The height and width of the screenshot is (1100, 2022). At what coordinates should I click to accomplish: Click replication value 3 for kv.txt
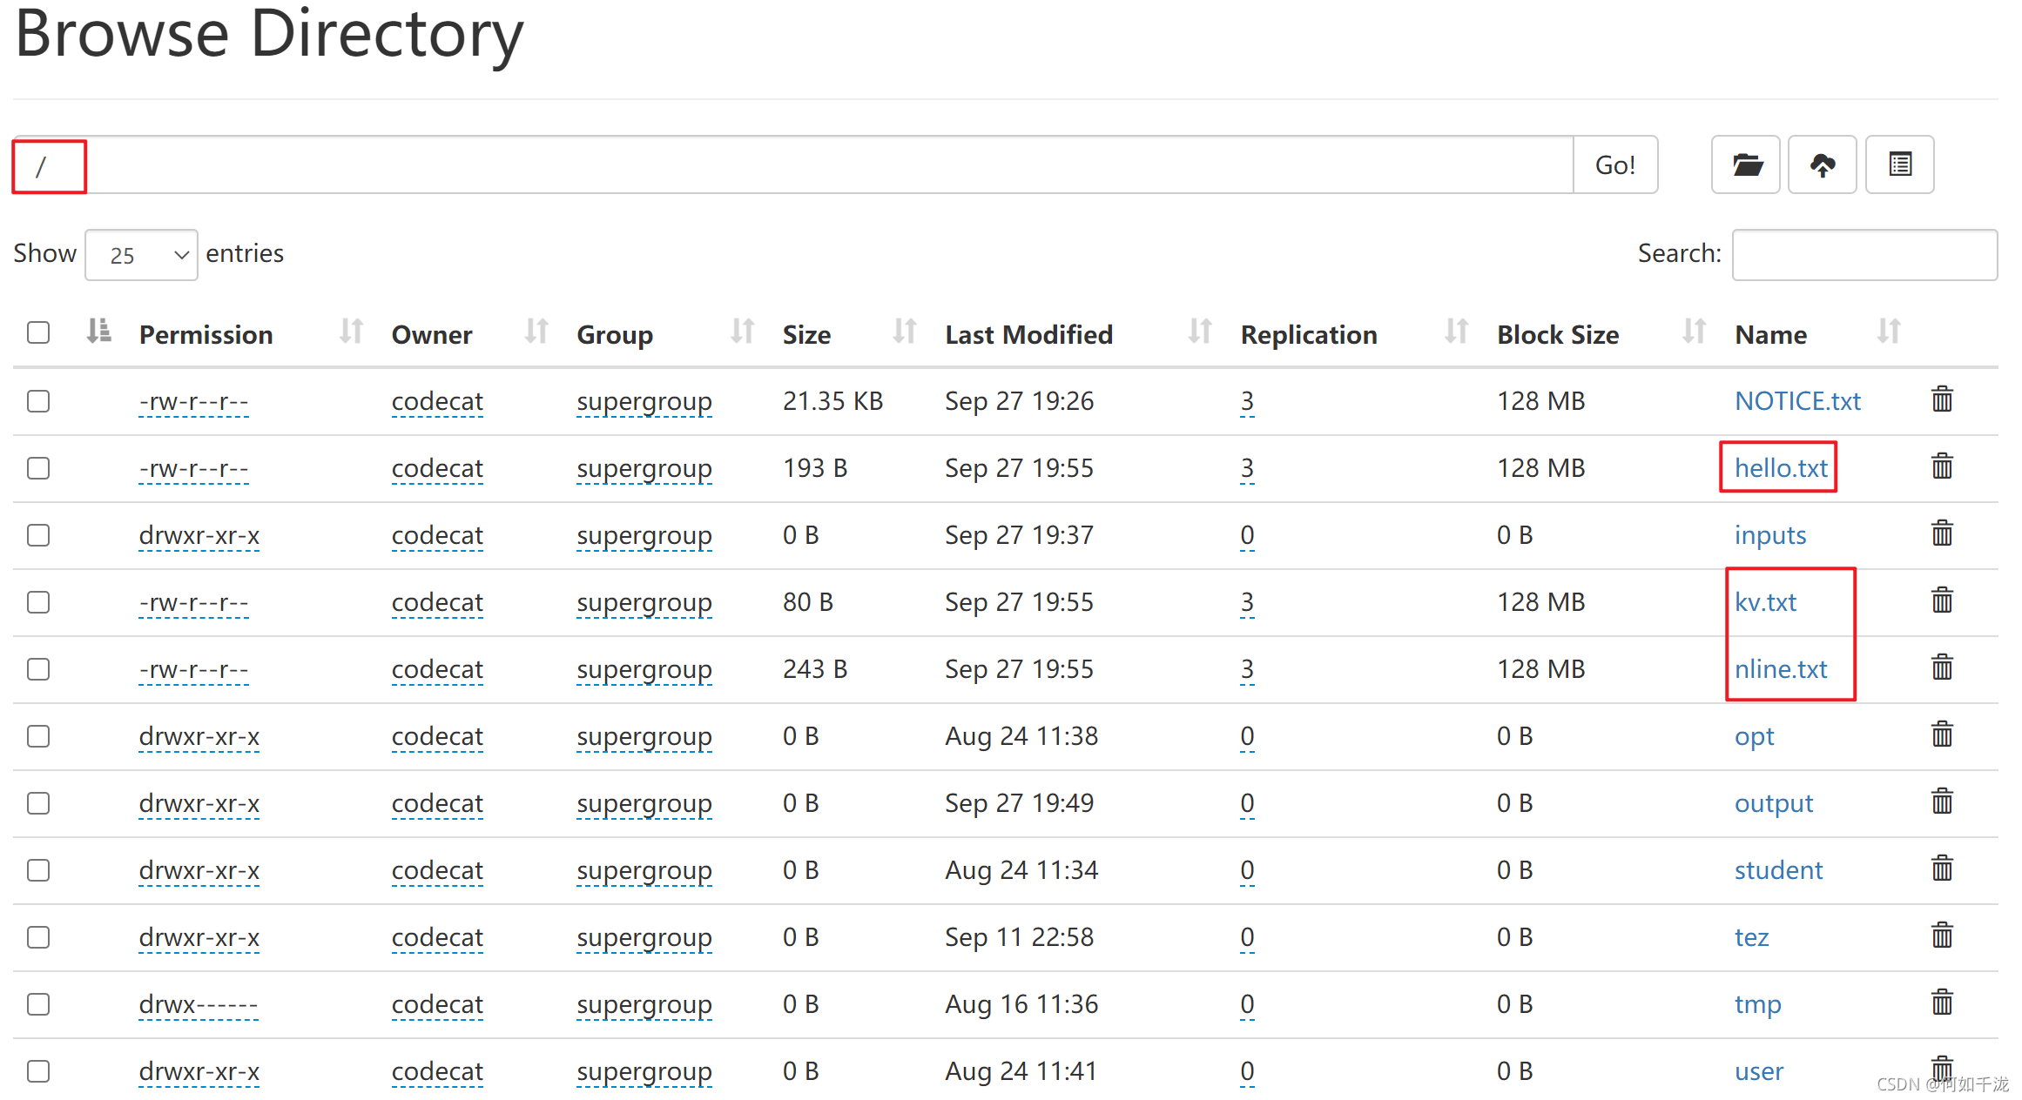coord(1247,602)
